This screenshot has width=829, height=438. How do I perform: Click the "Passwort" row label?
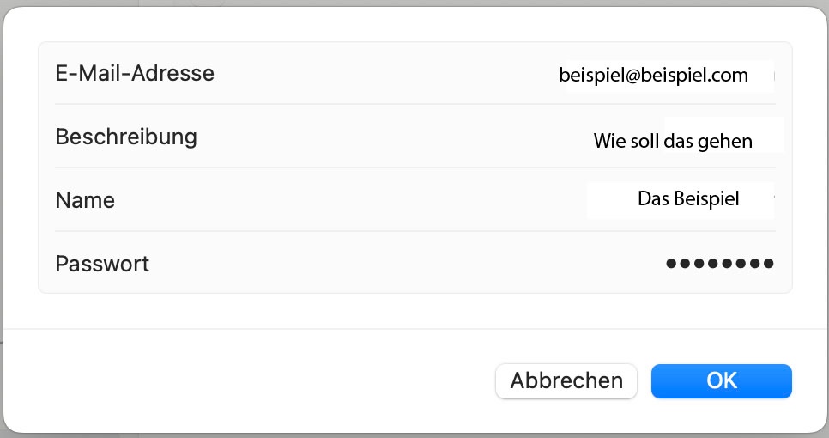click(102, 263)
